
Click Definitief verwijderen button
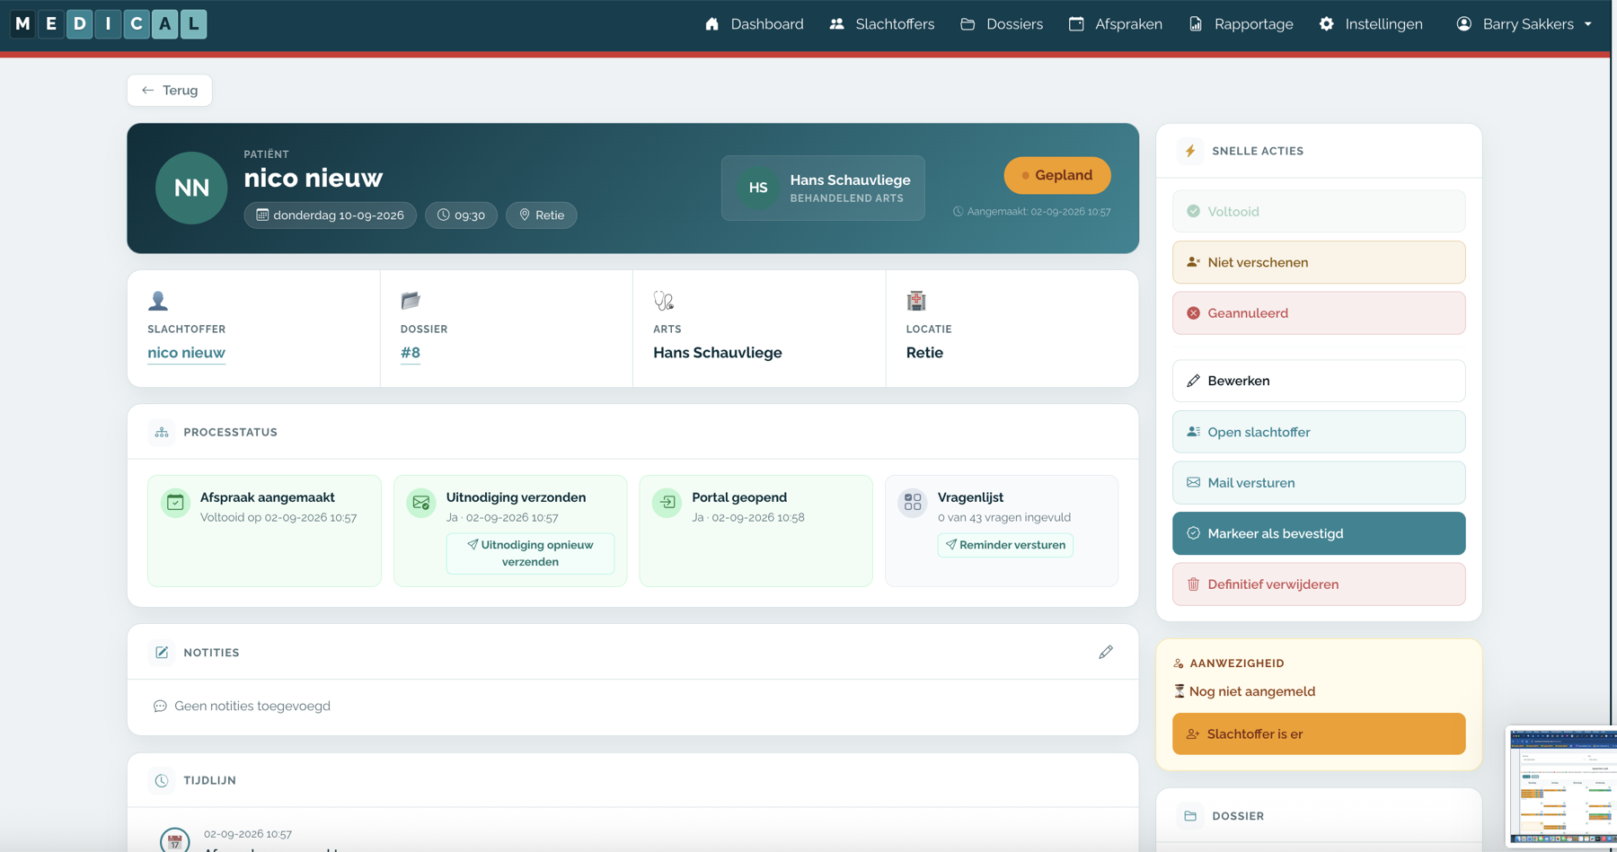pos(1319,584)
